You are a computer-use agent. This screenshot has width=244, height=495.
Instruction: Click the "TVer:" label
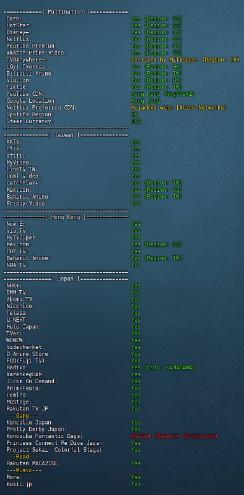pos(14,334)
